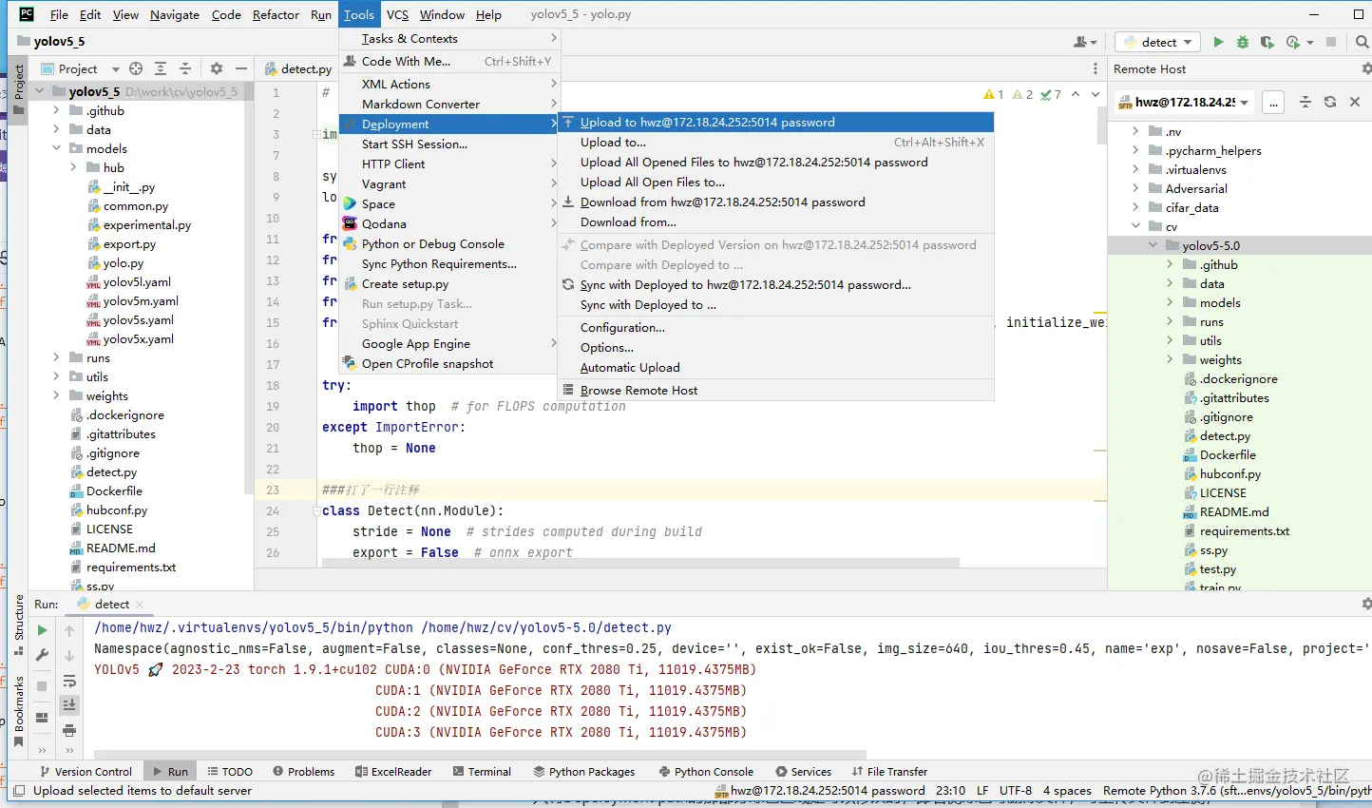Image resolution: width=1372 pixels, height=808 pixels.
Task: Click the Select Opened File crosshair icon
Action: [136, 68]
